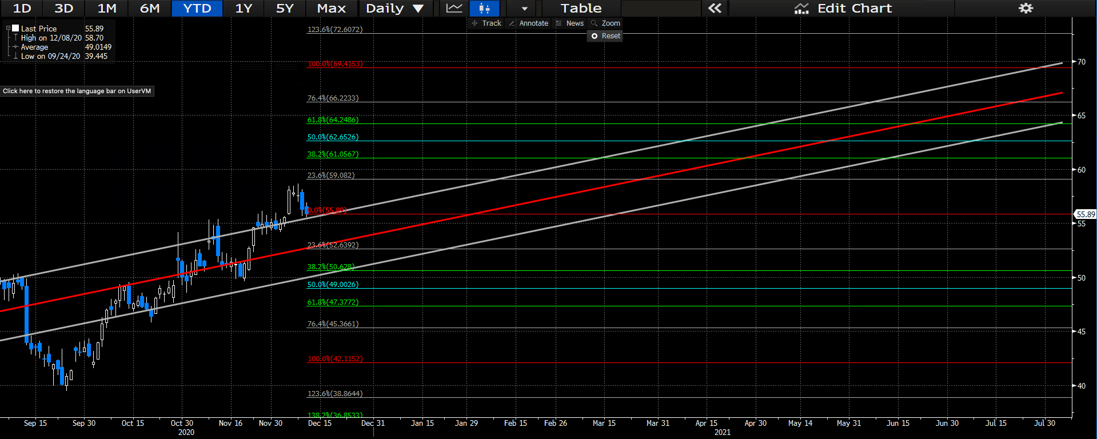1097x439 pixels.
Task: Choose the Max time range tab
Action: pos(332,8)
